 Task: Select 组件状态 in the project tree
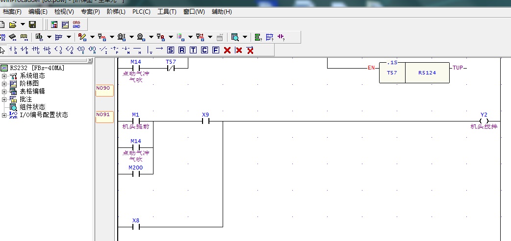[x=32, y=107]
